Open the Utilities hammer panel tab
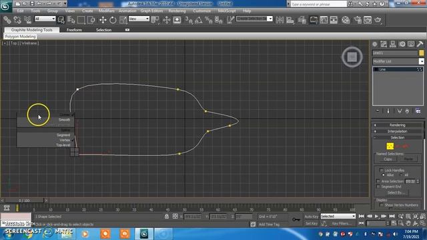Screen dimensions: 427x240 pos(420,44)
